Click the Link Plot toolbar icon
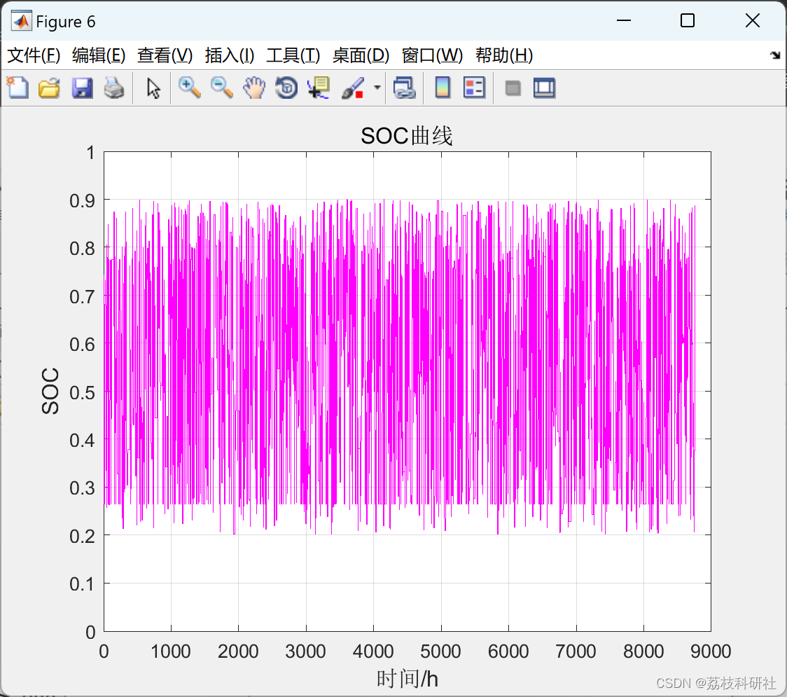Screen dimensions: 787x697 [x=405, y=88]
